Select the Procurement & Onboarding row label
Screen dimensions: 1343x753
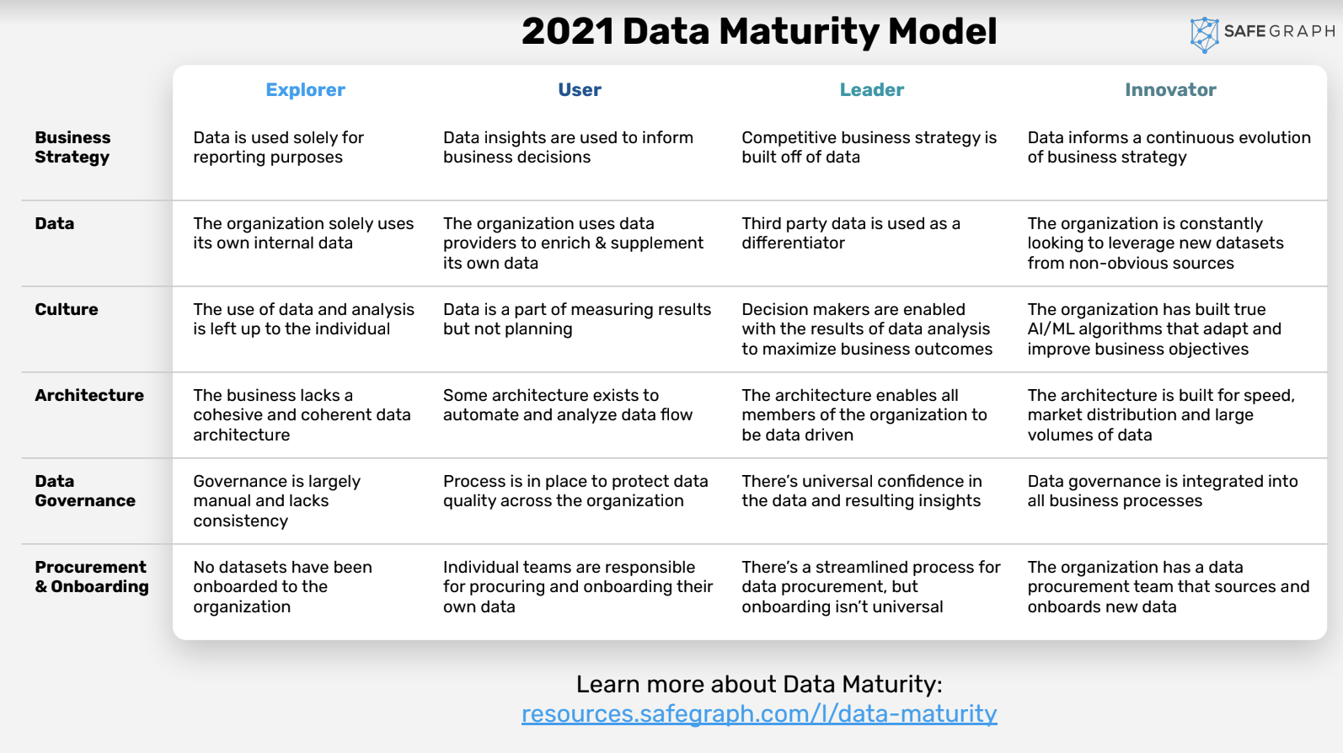click(x=91, y=577)
